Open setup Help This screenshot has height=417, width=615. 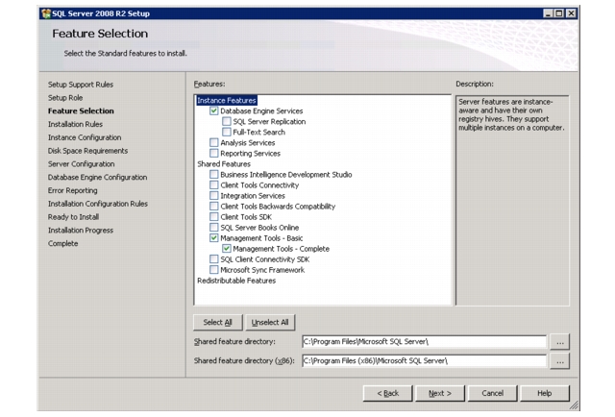coord(545,393)
